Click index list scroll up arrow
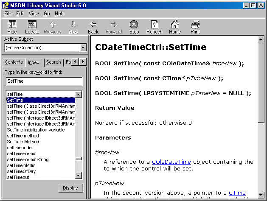Image resolution: width=267 pixels, height=201 pixels. pyautogui.click(x=79, y=95)
